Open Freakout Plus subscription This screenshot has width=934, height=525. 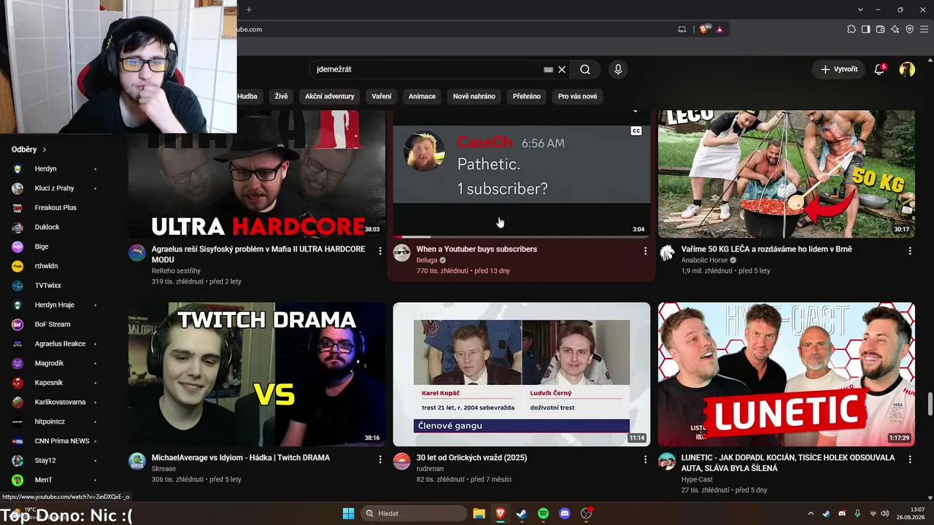pyautogui.click(x=55, y=208)
